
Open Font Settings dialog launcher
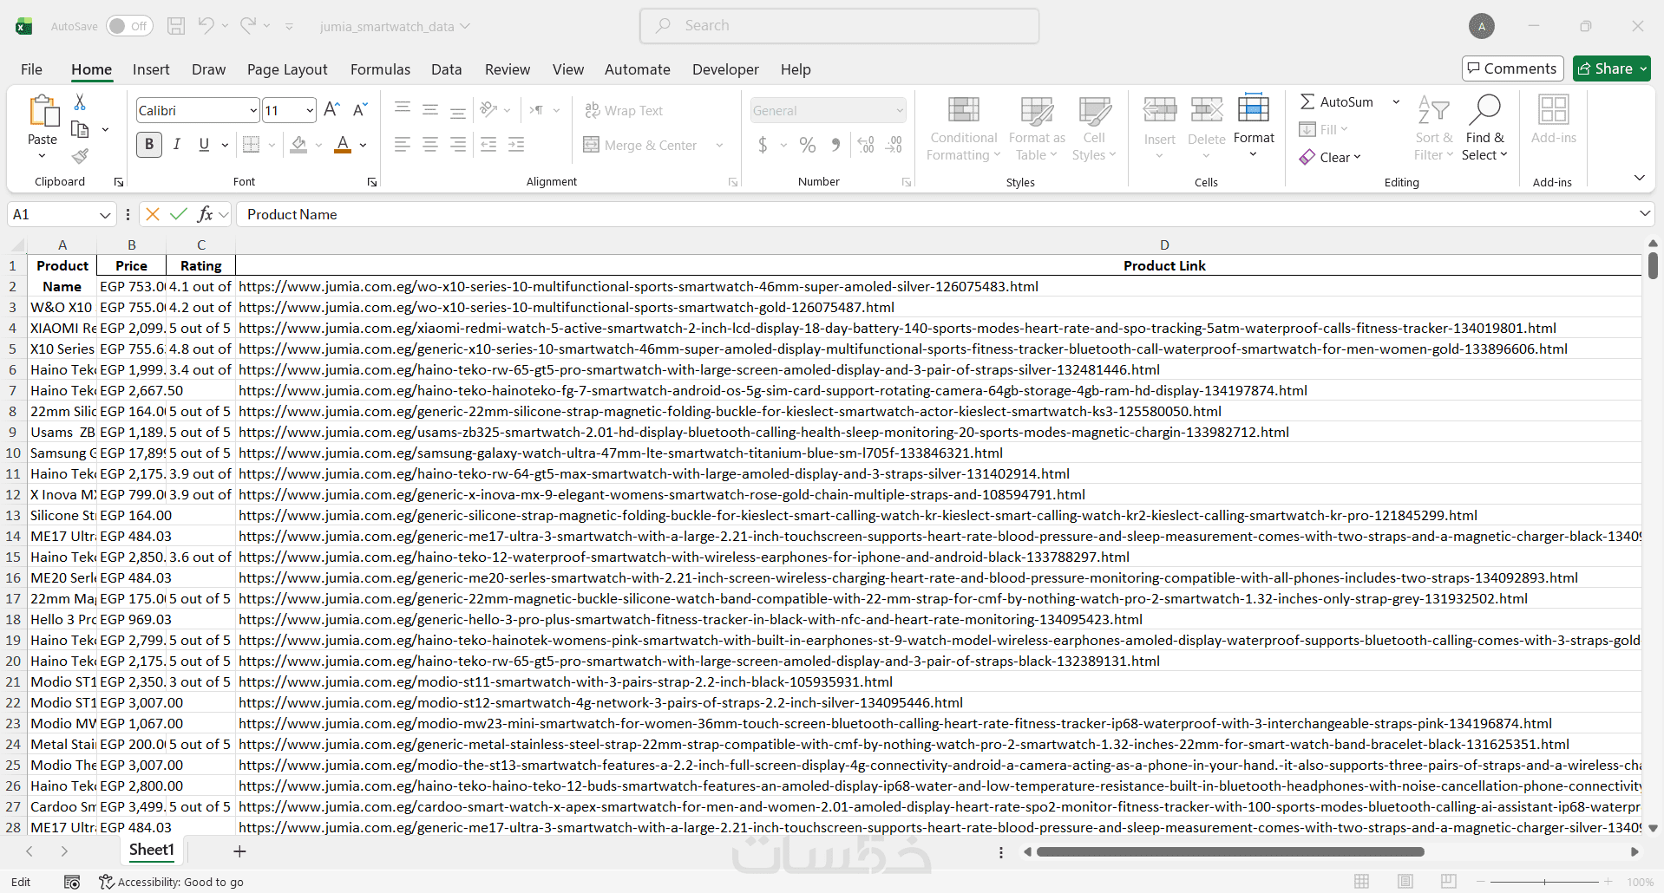click(372, 182)
